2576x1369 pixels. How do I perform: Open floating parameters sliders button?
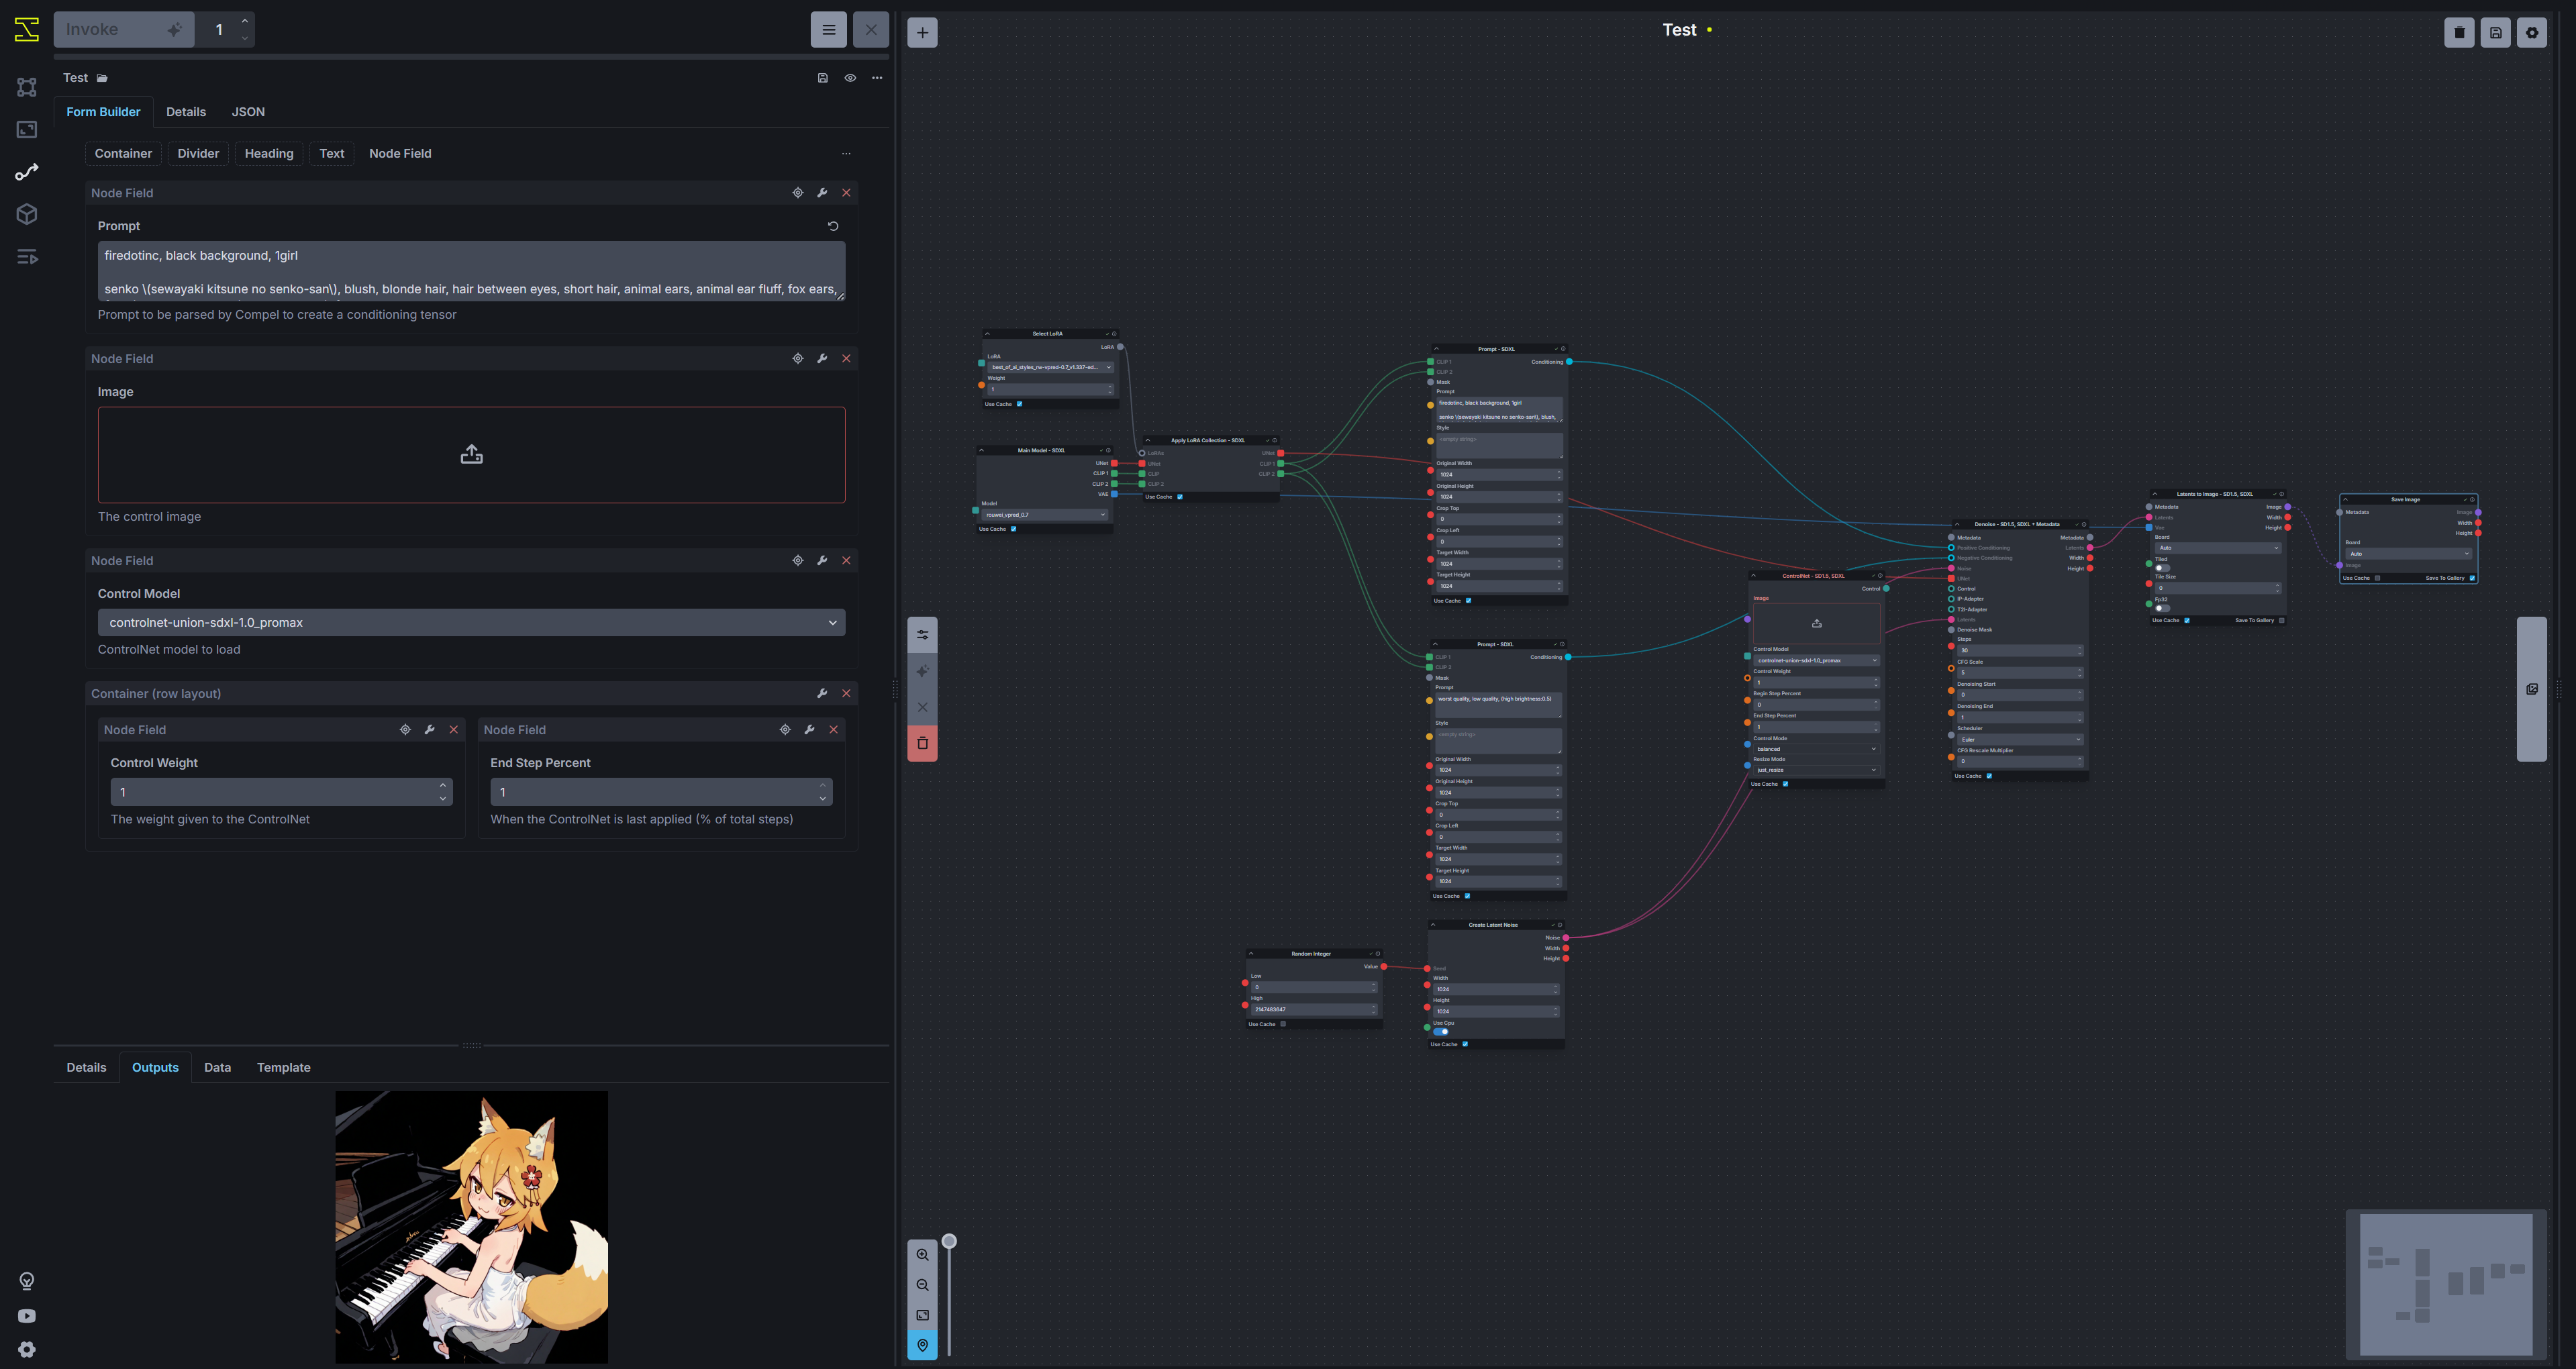(922, 635)
